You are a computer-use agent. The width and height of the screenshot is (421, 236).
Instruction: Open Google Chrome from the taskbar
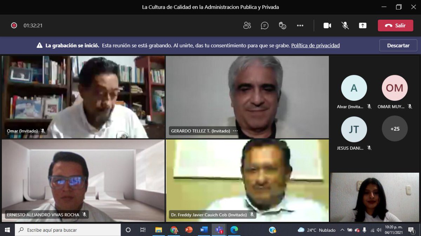point(174,230)
